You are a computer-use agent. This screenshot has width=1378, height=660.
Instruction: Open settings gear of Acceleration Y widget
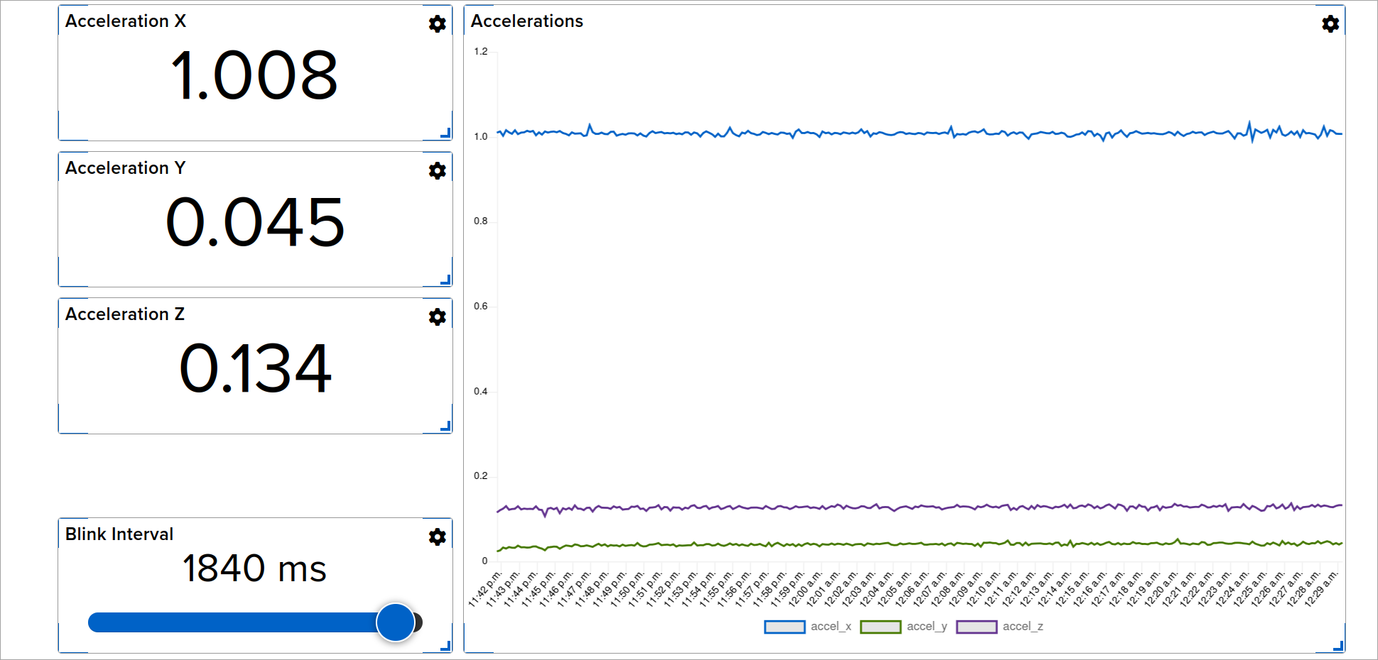coord(438,170)
